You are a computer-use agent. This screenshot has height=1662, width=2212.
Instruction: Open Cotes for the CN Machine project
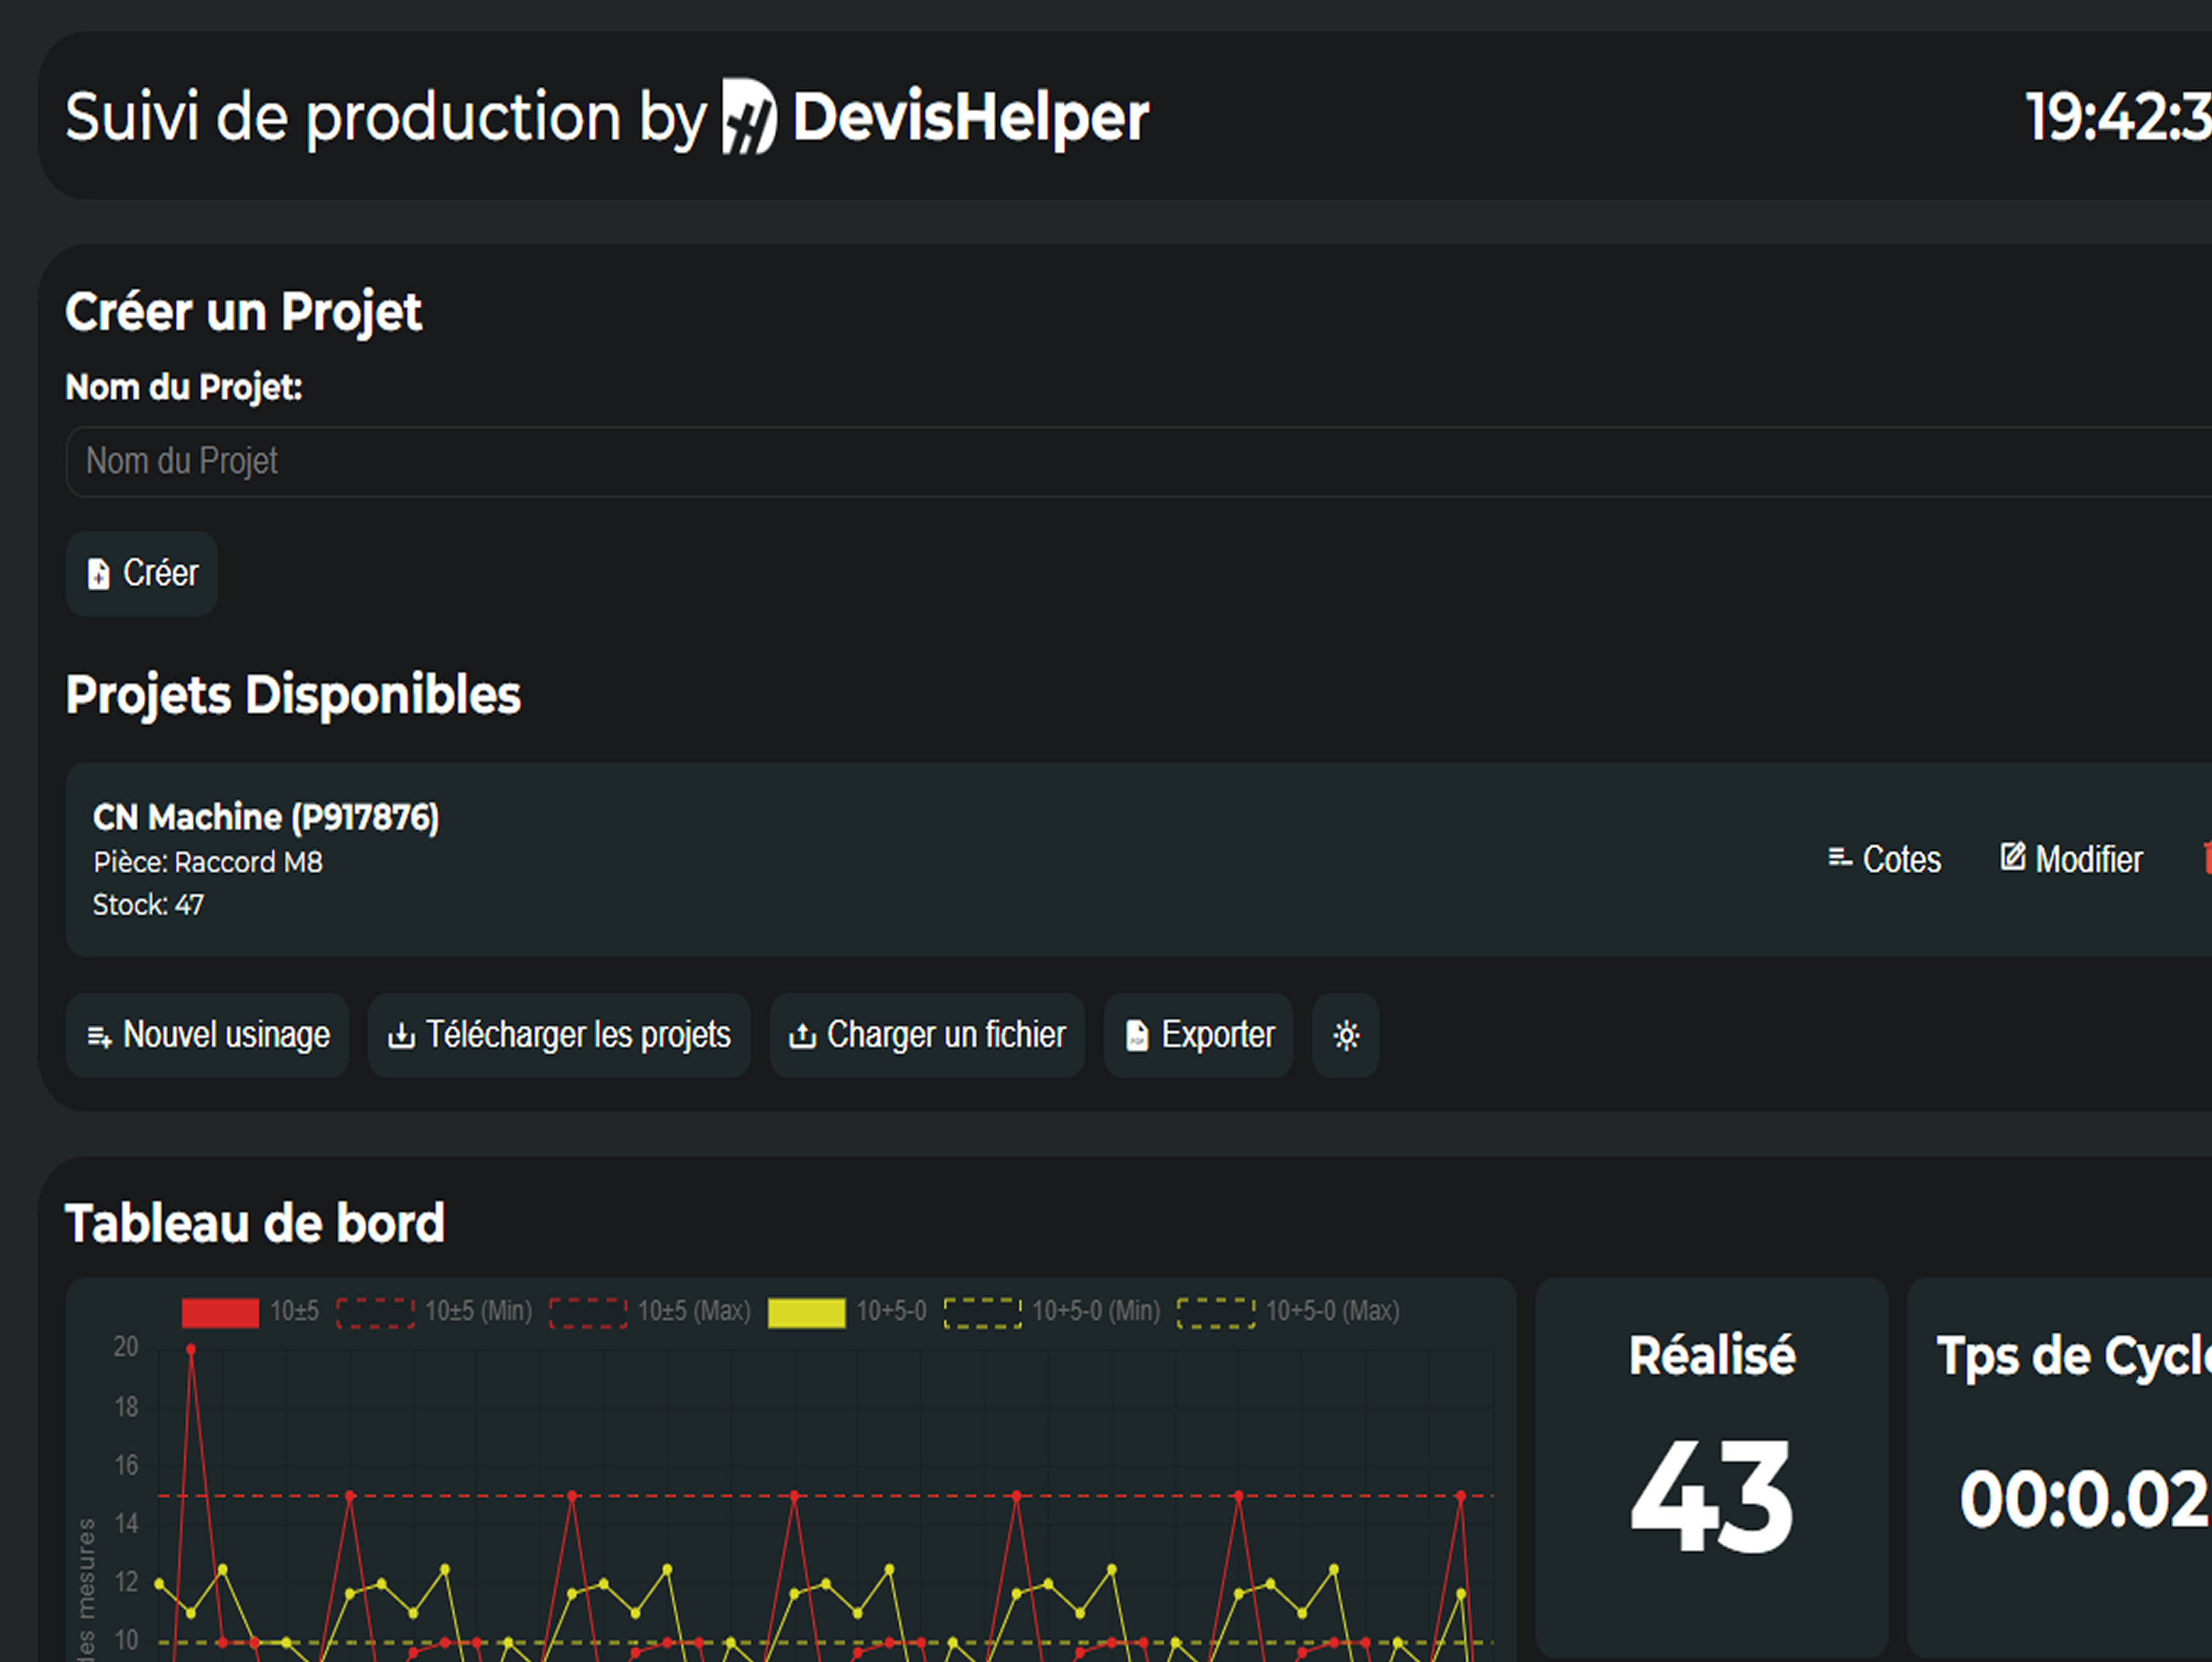tap(1884, 859)
